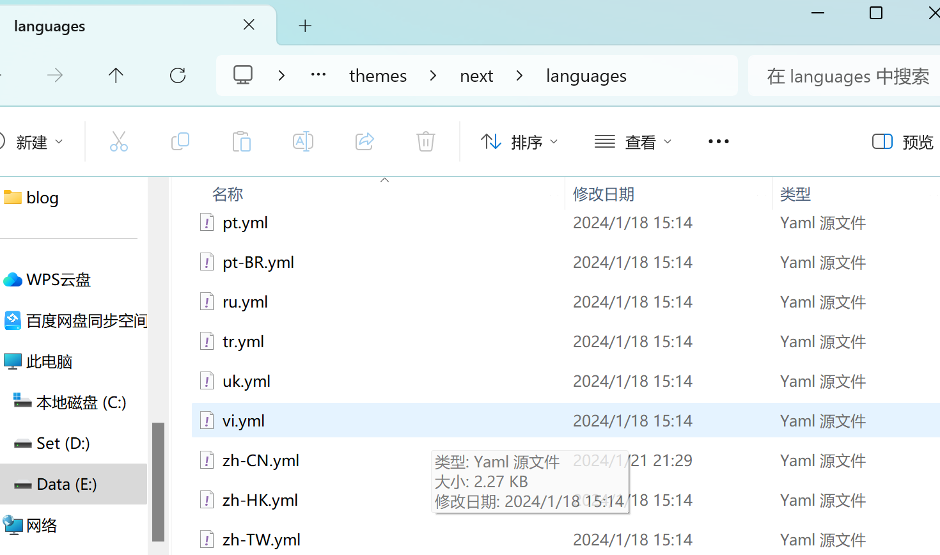Expand chevron after themes in breadcrumb
This screenshot has height=555, width=940.
tap(434, 75)
